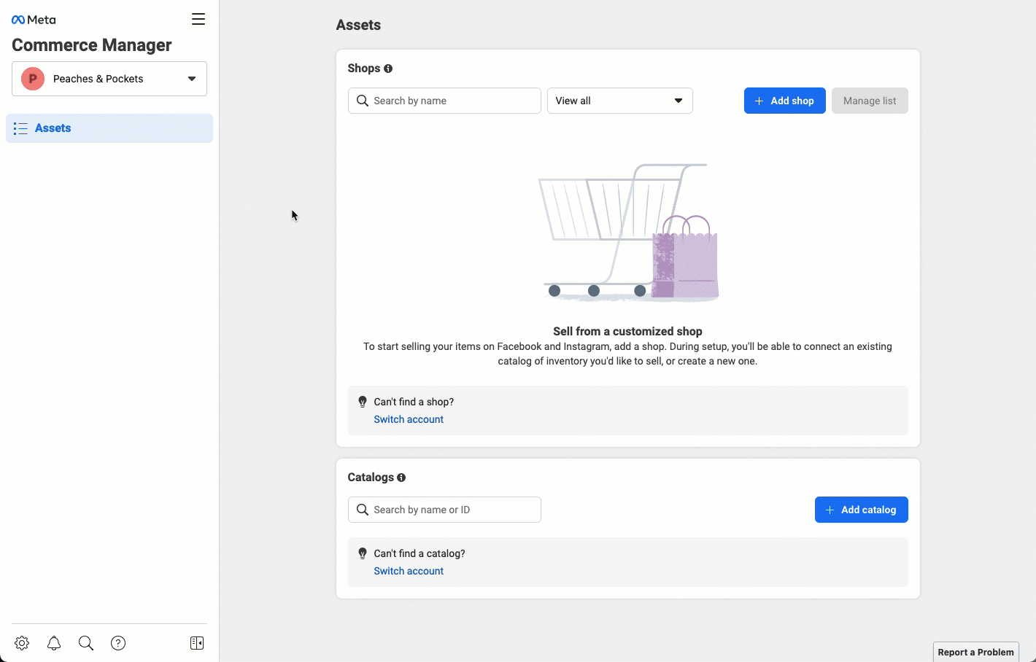Click the Assets page heading

click(358, 25)
